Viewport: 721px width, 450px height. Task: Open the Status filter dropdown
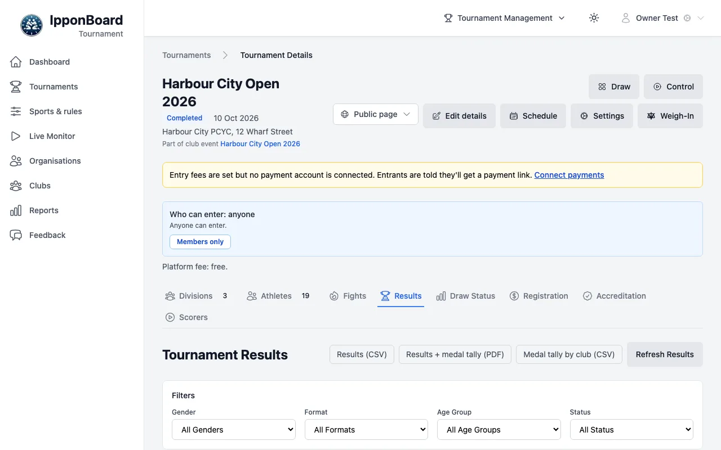tap(632, 430)
